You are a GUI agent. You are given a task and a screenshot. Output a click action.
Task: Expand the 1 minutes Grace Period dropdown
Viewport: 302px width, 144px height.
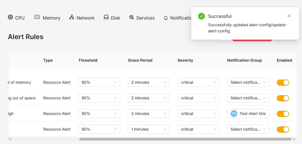point(149,129)
